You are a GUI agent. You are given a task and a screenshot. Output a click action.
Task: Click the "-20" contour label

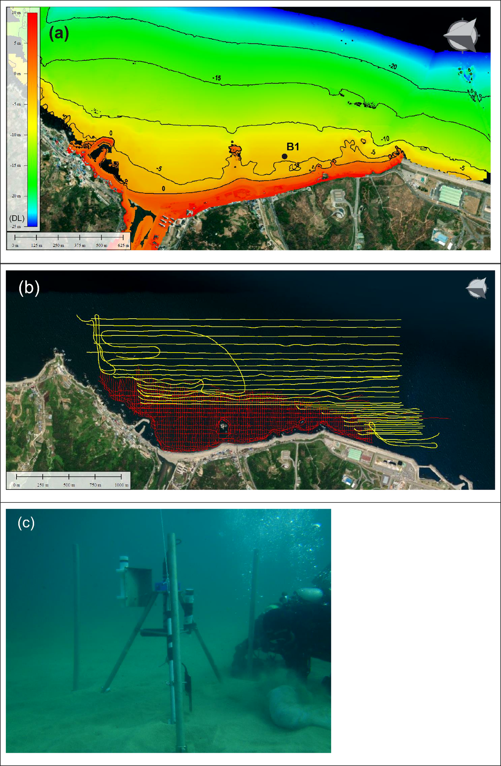393,66
